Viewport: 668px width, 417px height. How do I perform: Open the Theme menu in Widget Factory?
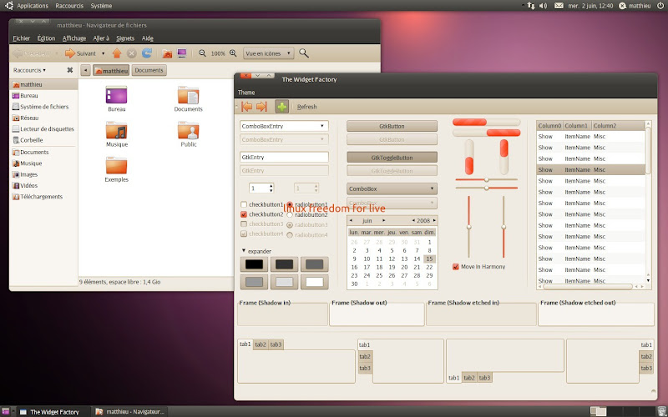[246, 92]
